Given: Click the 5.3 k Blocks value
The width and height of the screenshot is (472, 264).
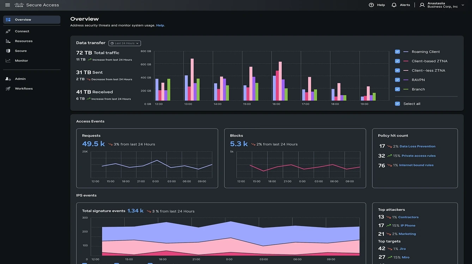Looking at the screenshot, I should [239, 144].
